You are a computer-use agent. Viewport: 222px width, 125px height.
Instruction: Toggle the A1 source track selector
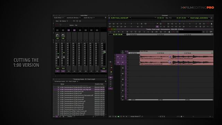[x=118, y=57]
